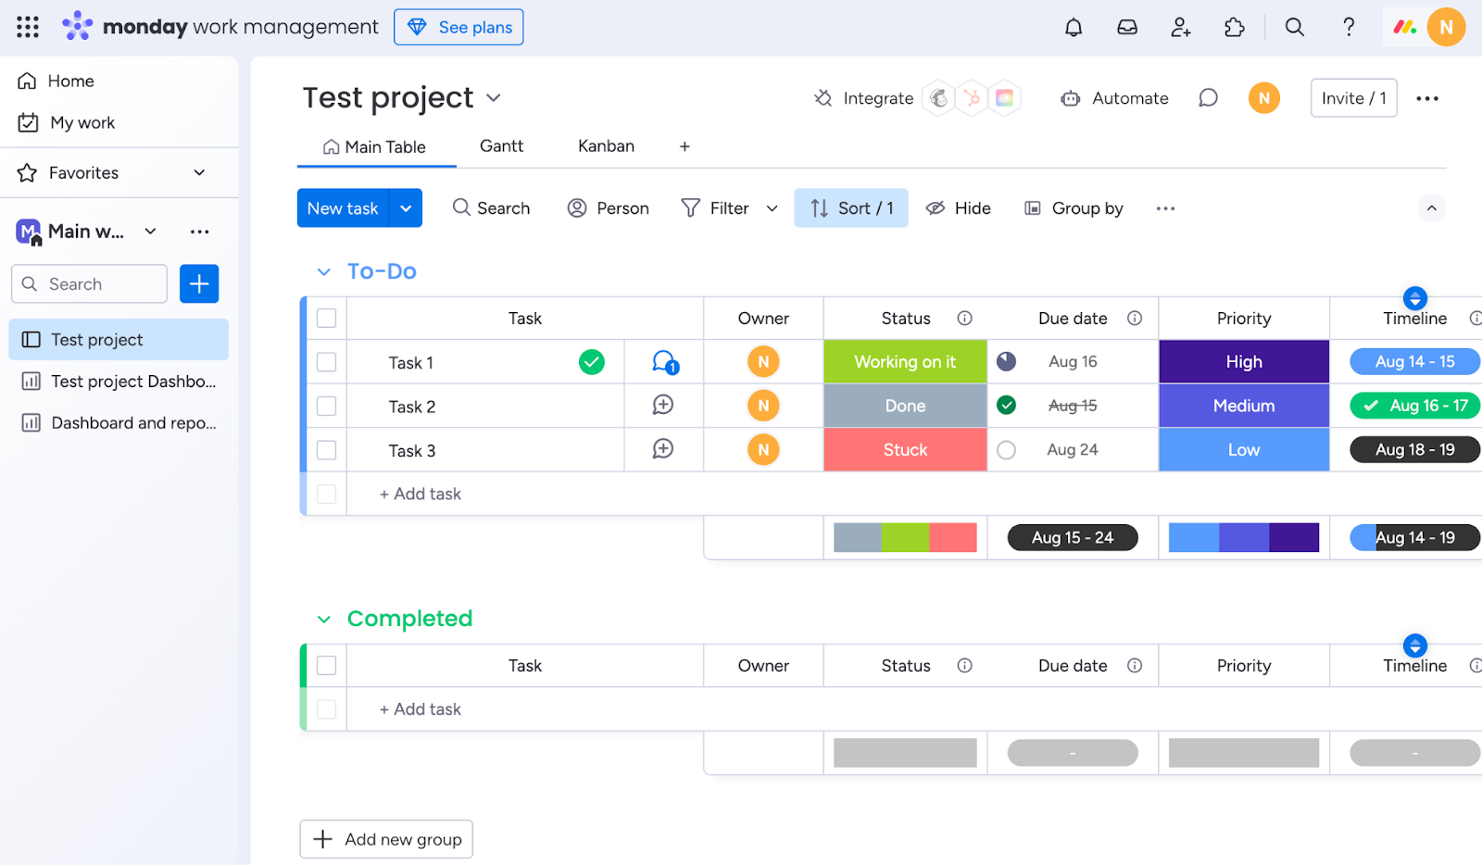Open the apps marketplace puzzle icon
The width and height of the screenshot is (1482, 865).
pos(1235,27)
